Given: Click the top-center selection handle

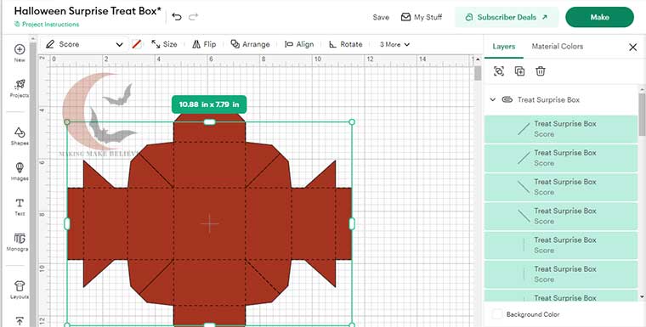Looking at the screenshot, I should (209, 122).
